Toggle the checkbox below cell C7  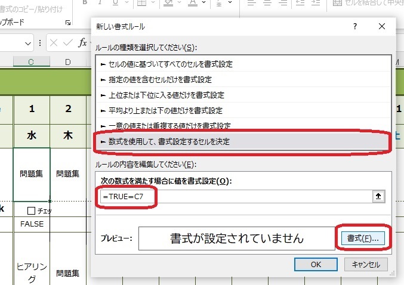(x=32, y=210)
